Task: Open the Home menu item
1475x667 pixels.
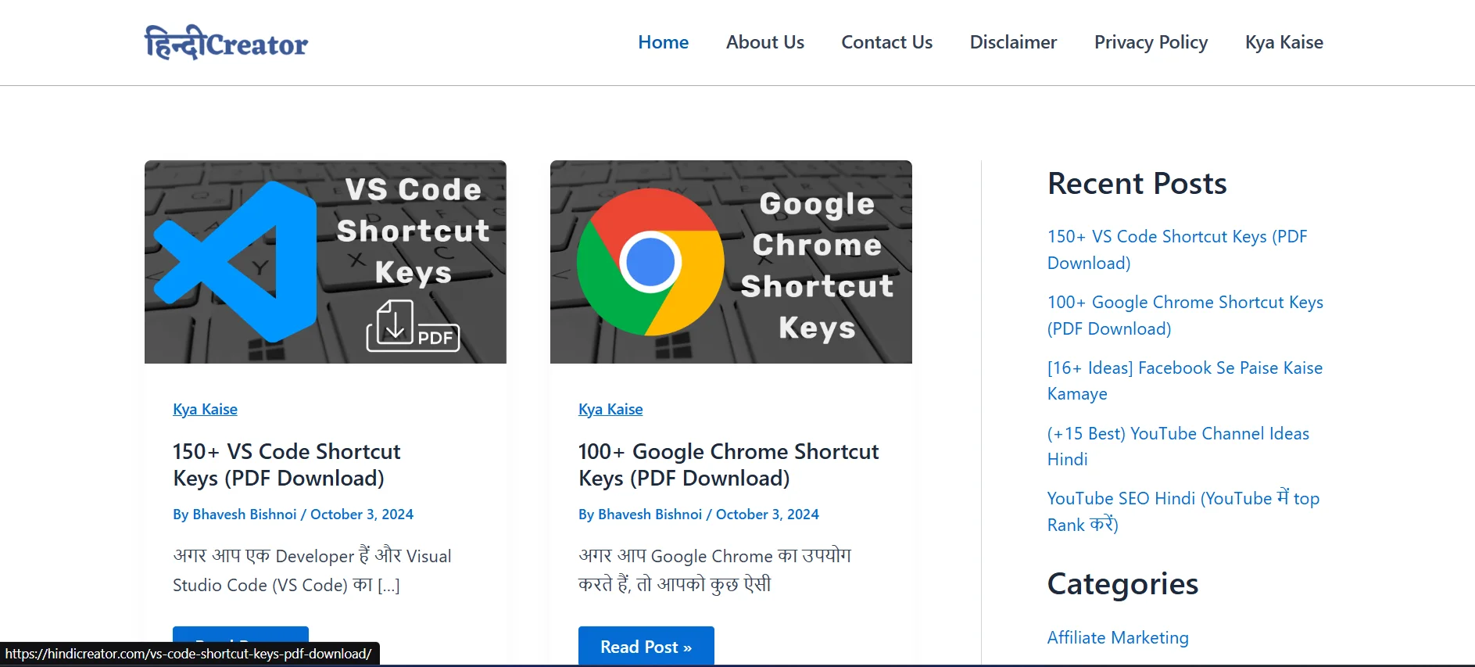Action: (663, 42)
